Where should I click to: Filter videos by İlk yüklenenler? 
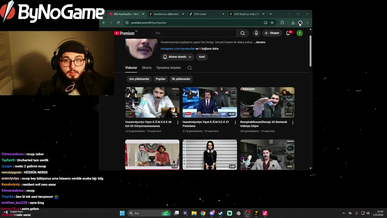click(x=181, y=79)
